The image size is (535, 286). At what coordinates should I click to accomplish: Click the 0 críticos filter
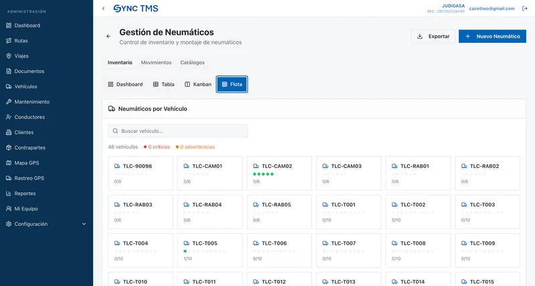click(157, 147)
